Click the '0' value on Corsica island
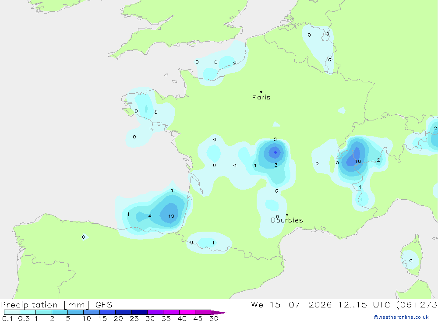 point(411,261)
